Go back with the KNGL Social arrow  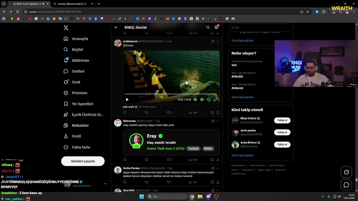tap(116, 27)
